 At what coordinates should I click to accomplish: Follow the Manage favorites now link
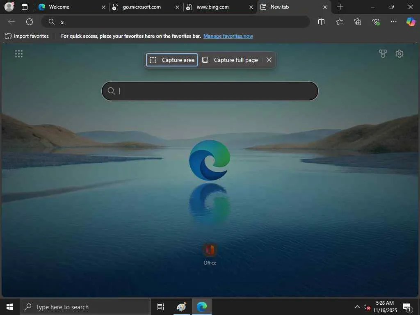pyautogui.click(x=228, y=36)
